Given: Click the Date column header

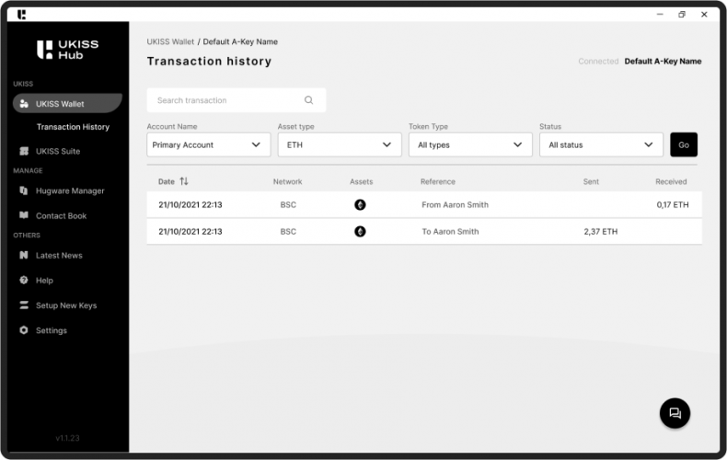Looking at the screenshot, I should click(167, 181).
